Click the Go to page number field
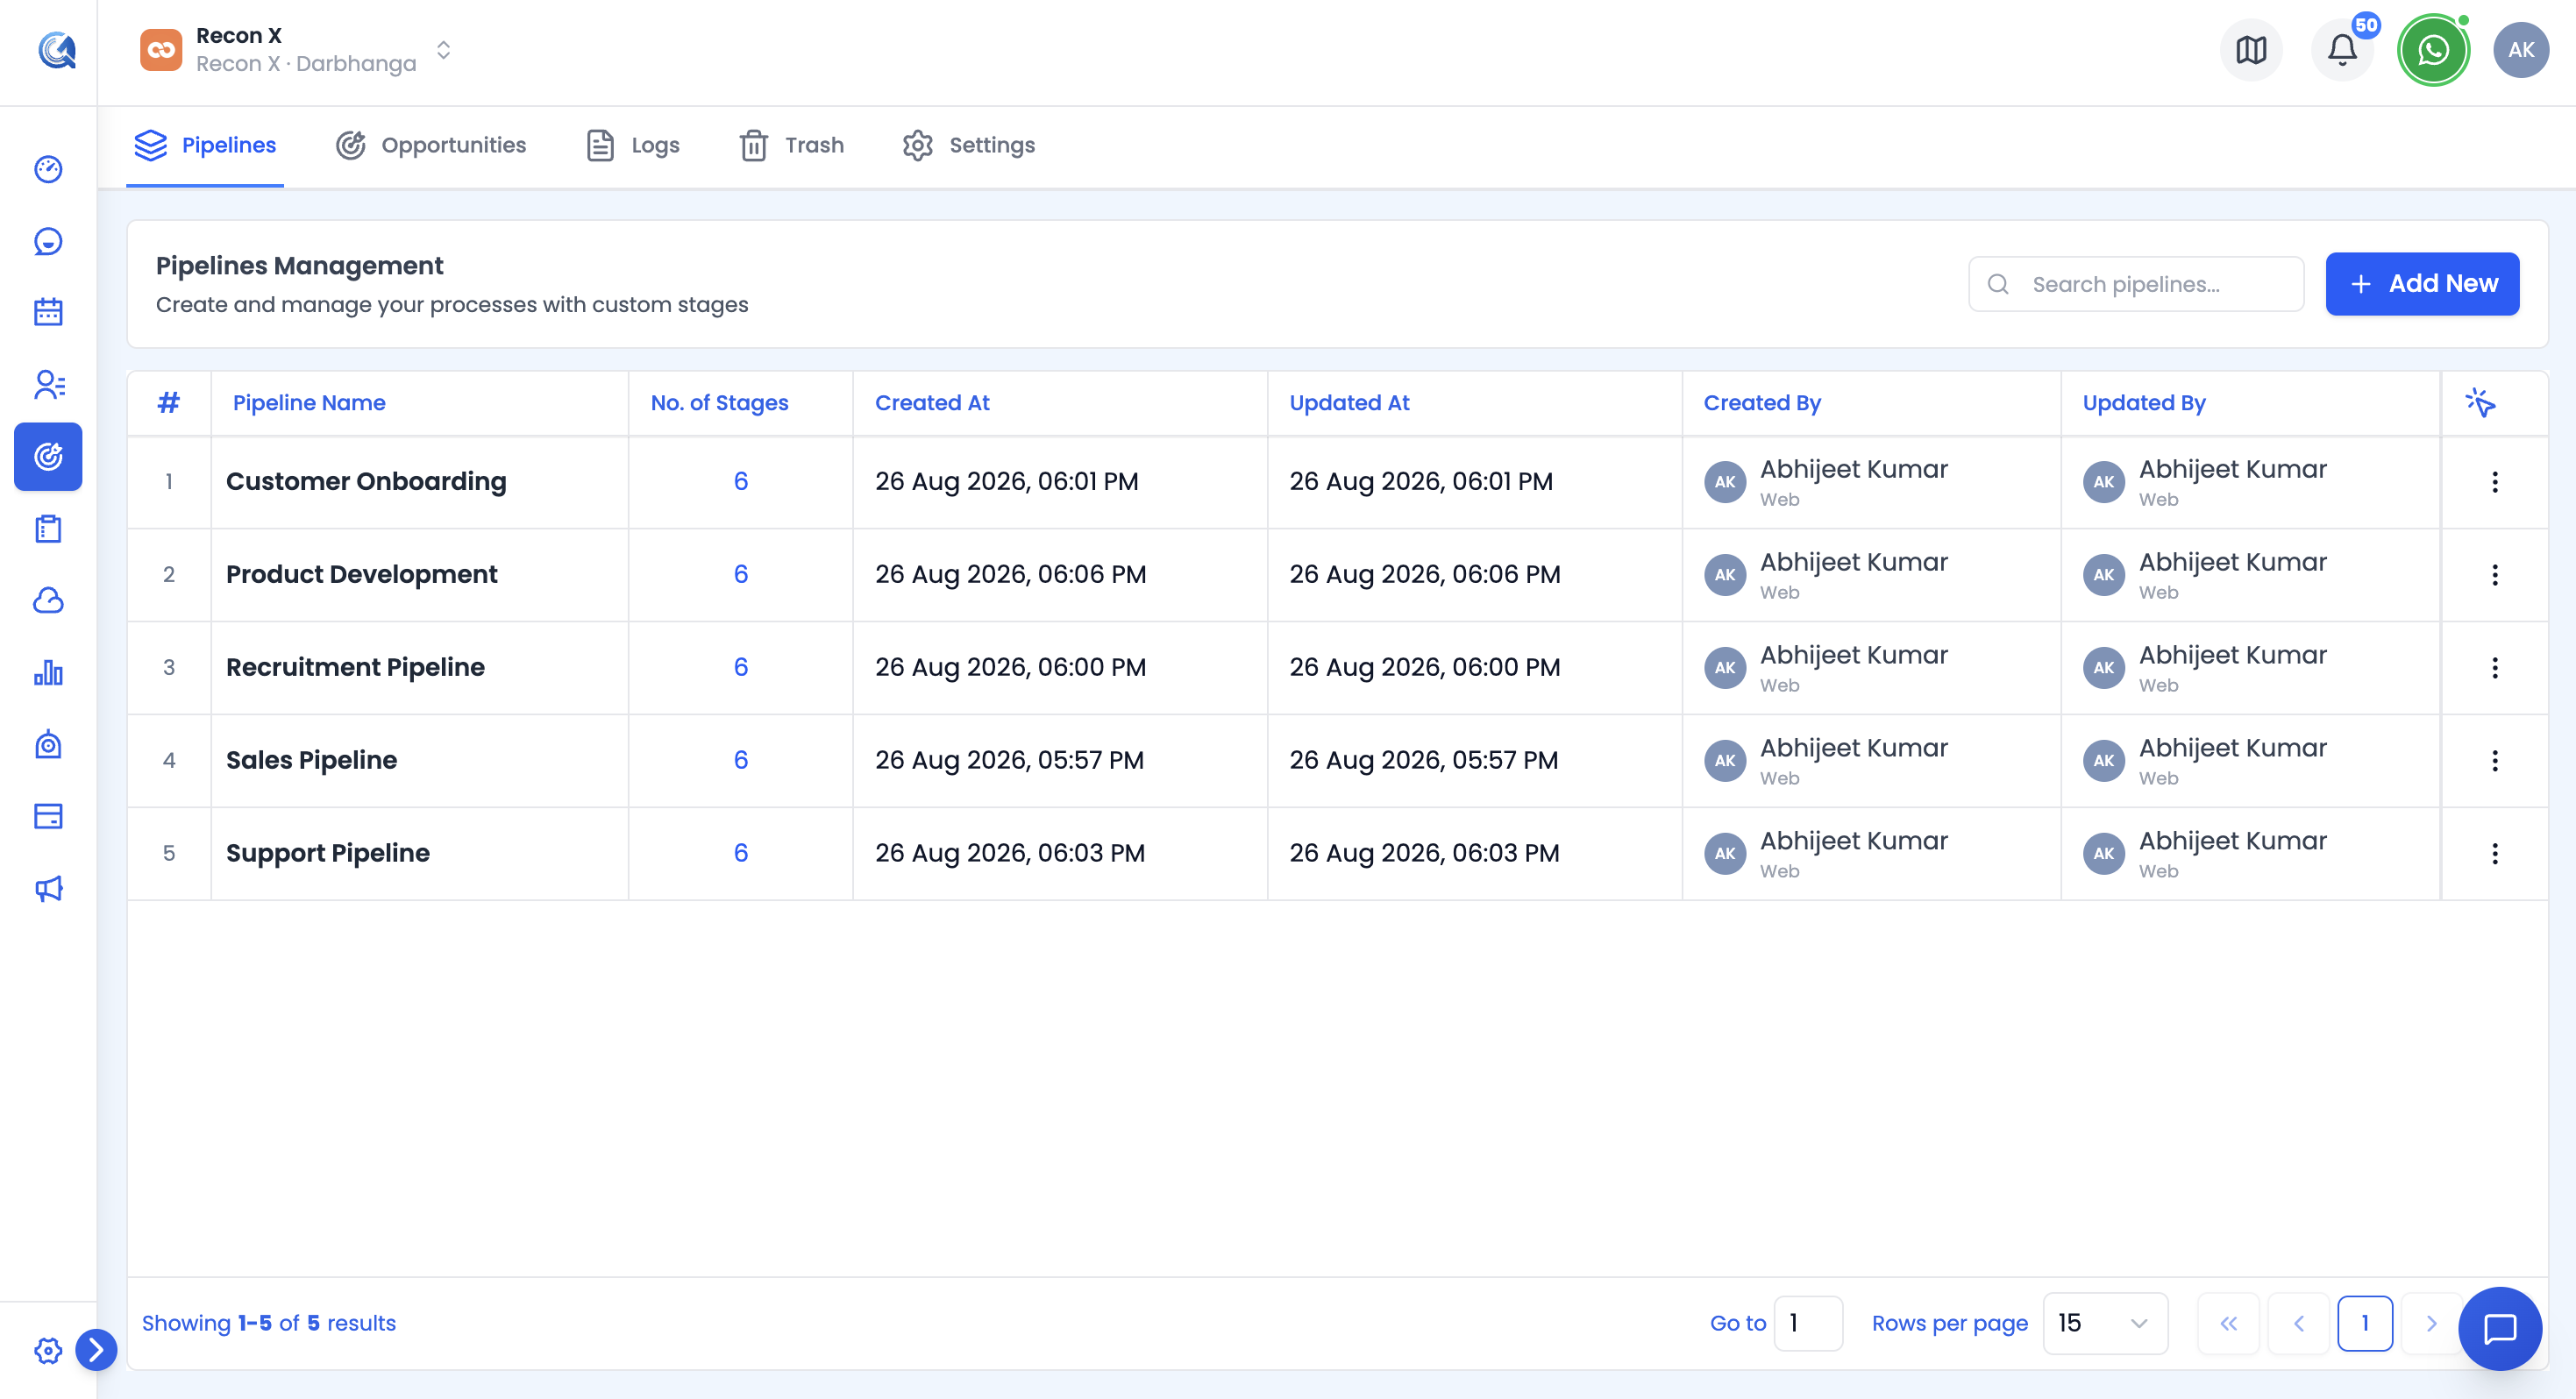2576x1399 pixels. (x=1807, y=1323)
